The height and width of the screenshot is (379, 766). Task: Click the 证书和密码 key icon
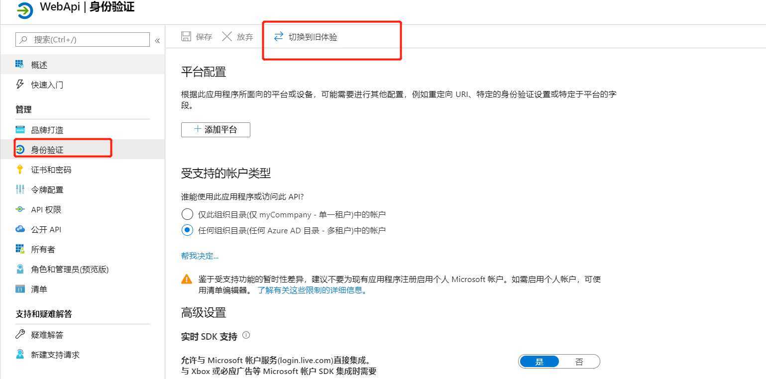click(x=20, y=170)
